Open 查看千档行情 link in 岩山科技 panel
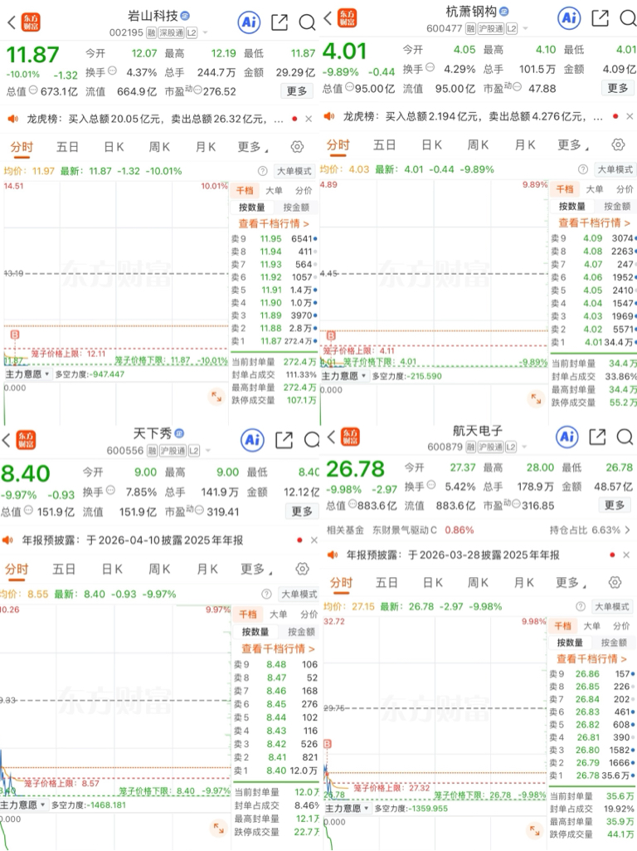Screen dimensions: 637x851 tap(274, 223)
